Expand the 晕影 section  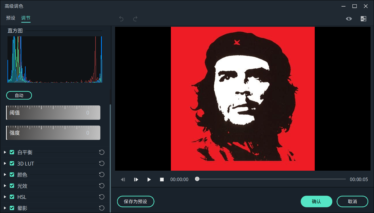5,208
